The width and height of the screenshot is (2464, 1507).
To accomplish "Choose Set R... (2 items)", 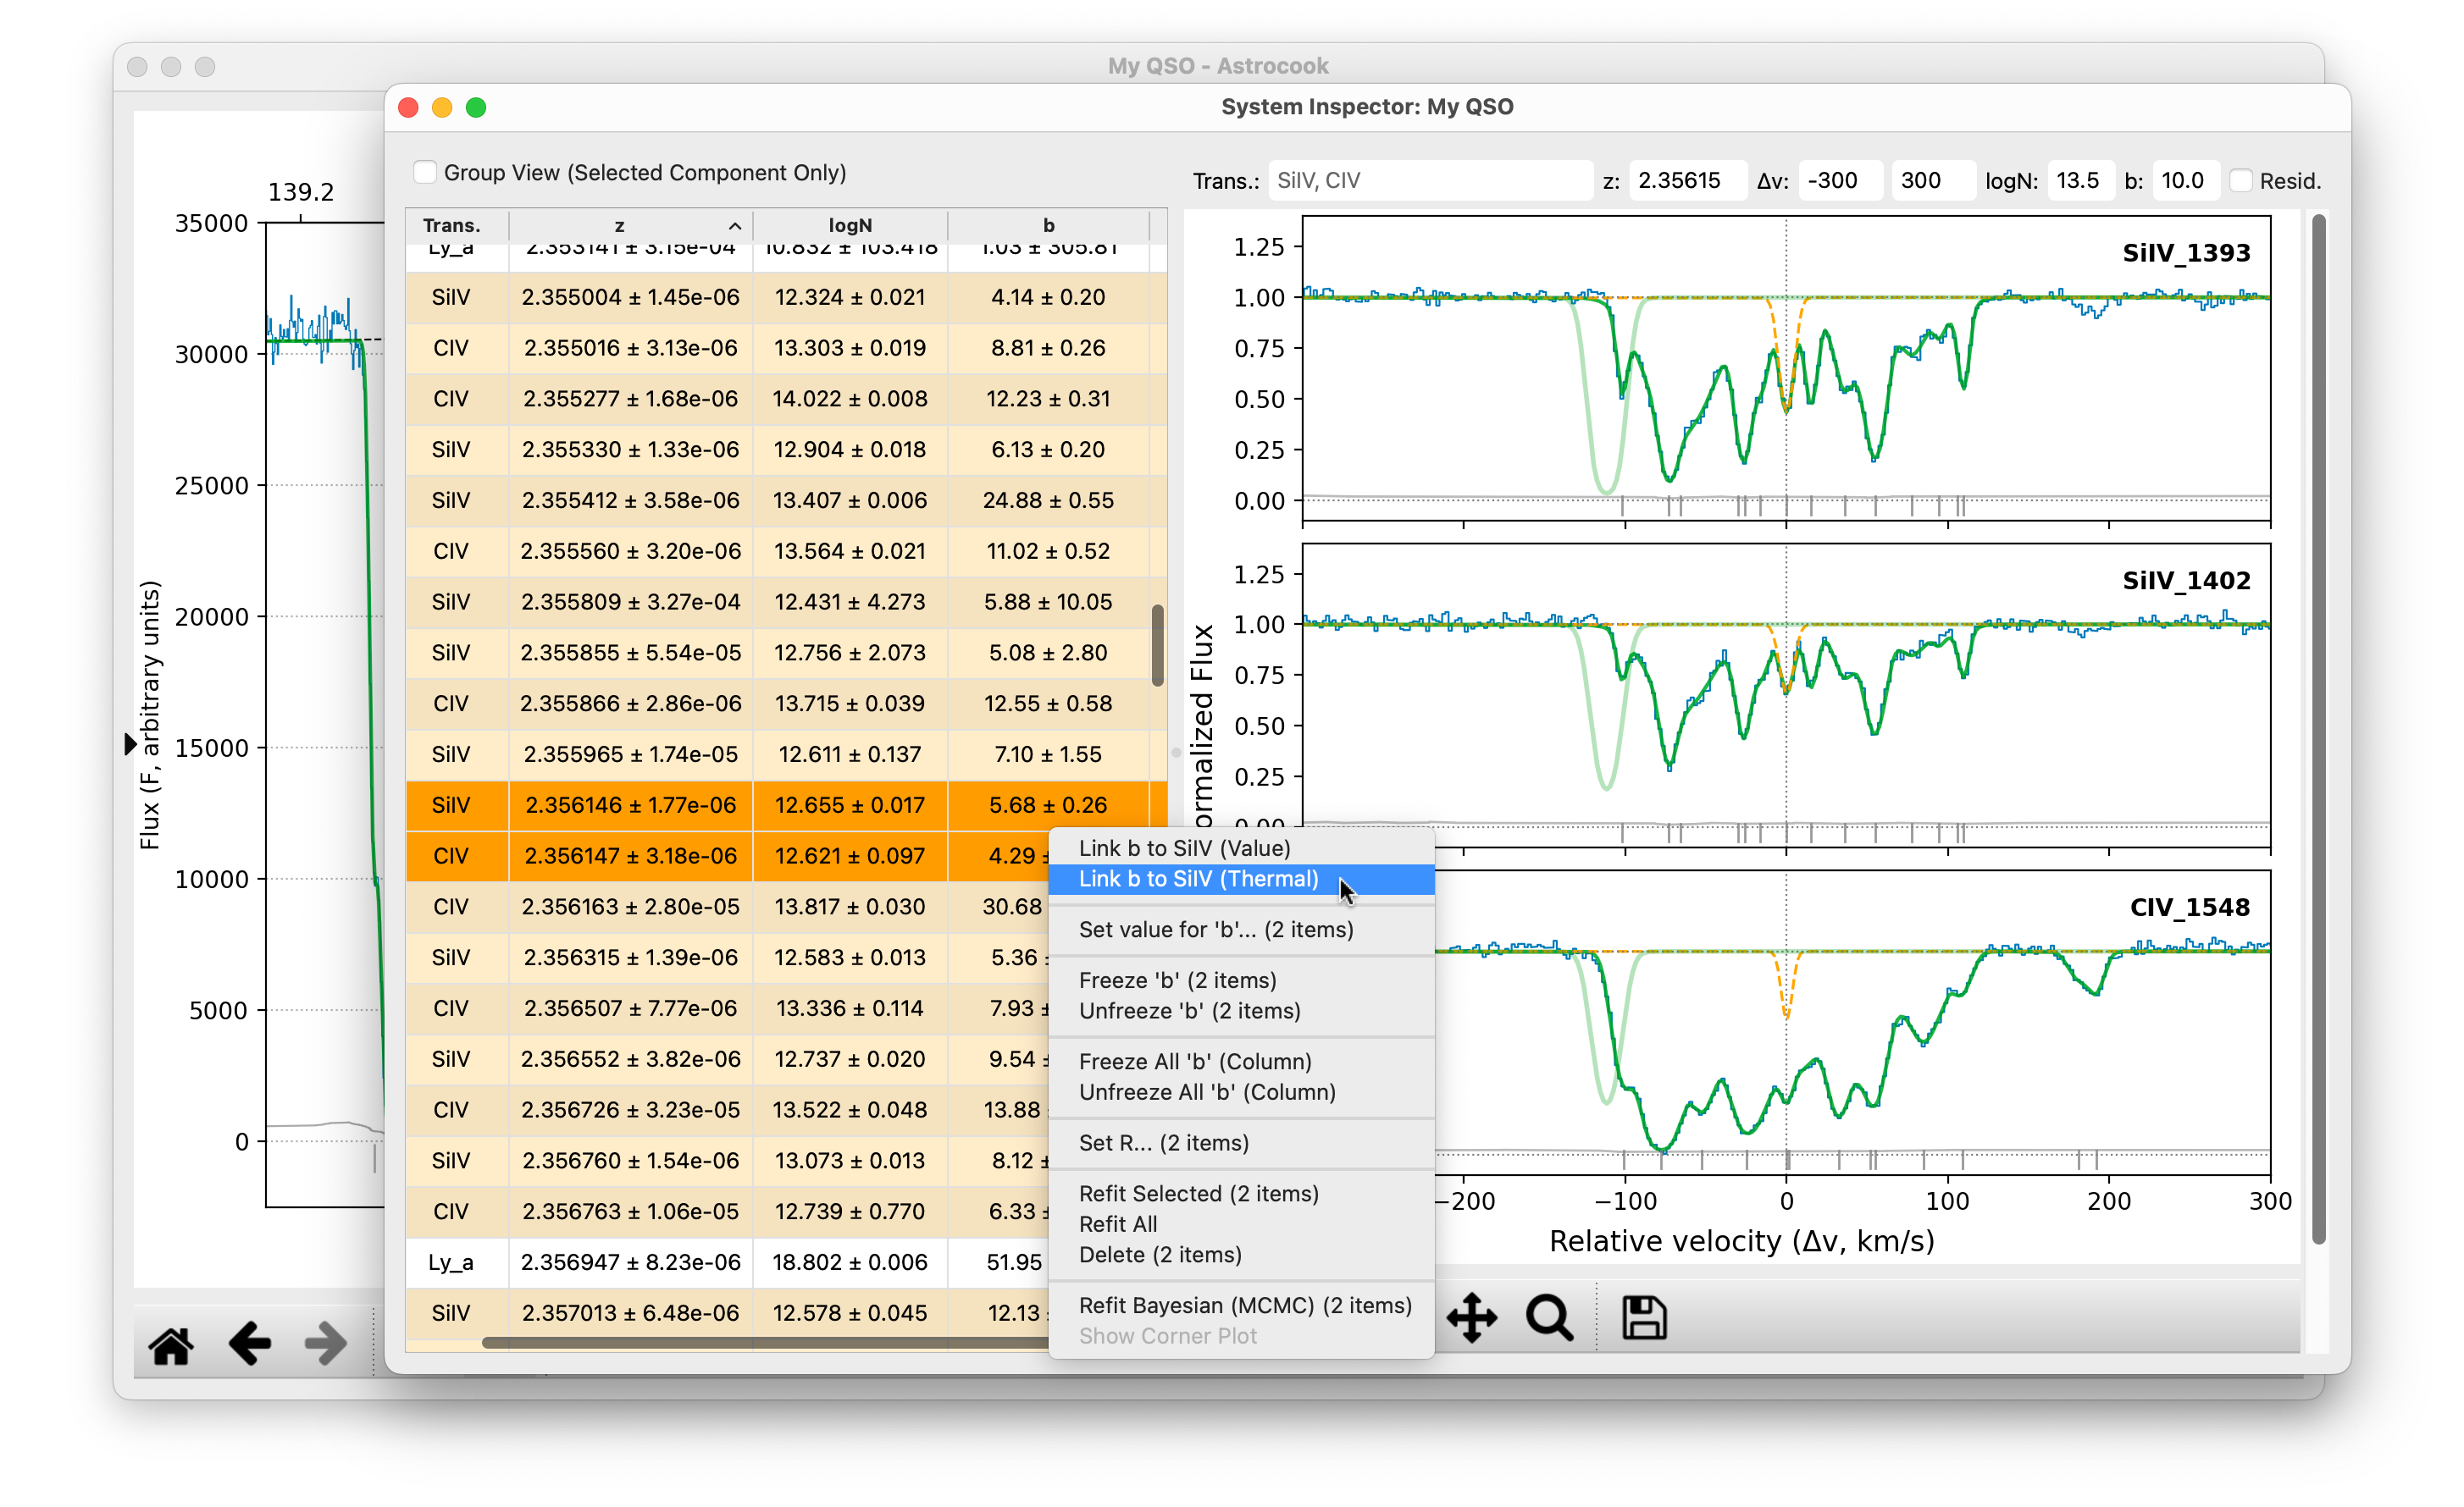I will point(1241,1143).
